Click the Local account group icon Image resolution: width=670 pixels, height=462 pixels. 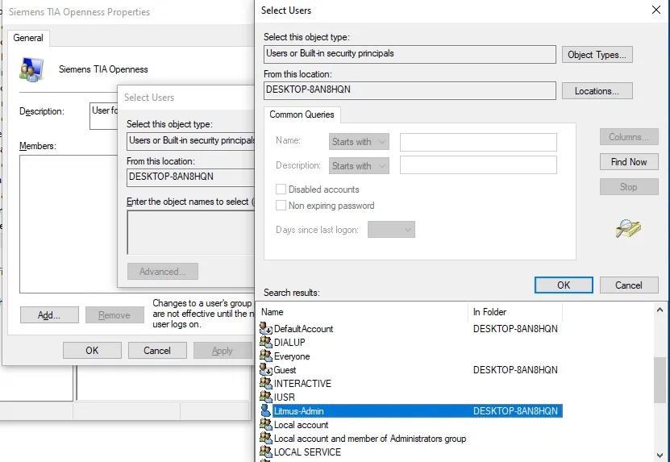(x=266, y=424)
